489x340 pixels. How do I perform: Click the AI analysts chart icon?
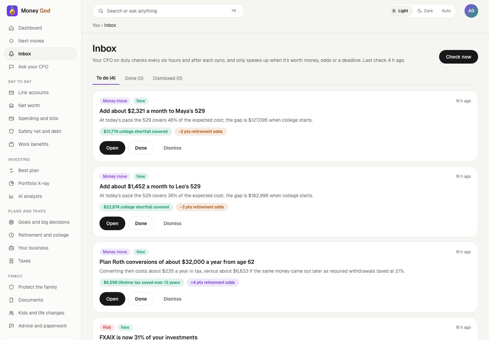(x=11, y=196)
